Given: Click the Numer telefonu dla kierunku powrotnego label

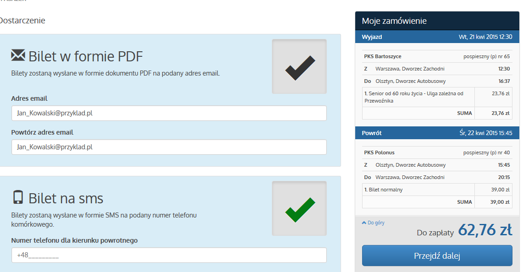Looking at the screenshot, I should click(74, 240).
